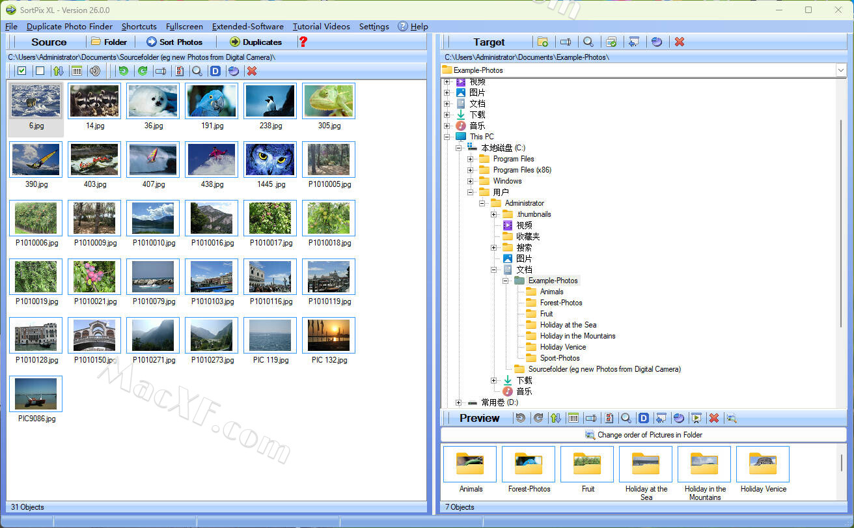Toggle the speaker sound icon in Source toolbar
The width and height of the screenshot is (854, 528).
tap(95, 71)
